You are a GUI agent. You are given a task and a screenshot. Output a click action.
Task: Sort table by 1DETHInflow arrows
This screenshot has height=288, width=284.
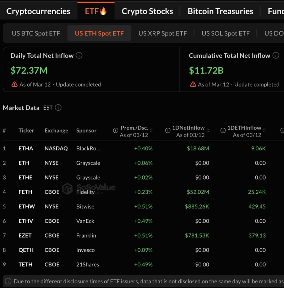(264, 130)
